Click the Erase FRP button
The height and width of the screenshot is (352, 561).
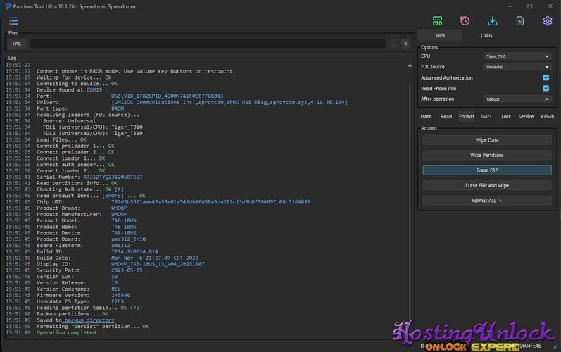coord(487,170)
